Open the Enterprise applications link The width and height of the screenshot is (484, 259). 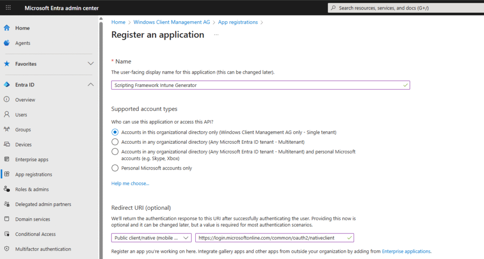[406, 251]
